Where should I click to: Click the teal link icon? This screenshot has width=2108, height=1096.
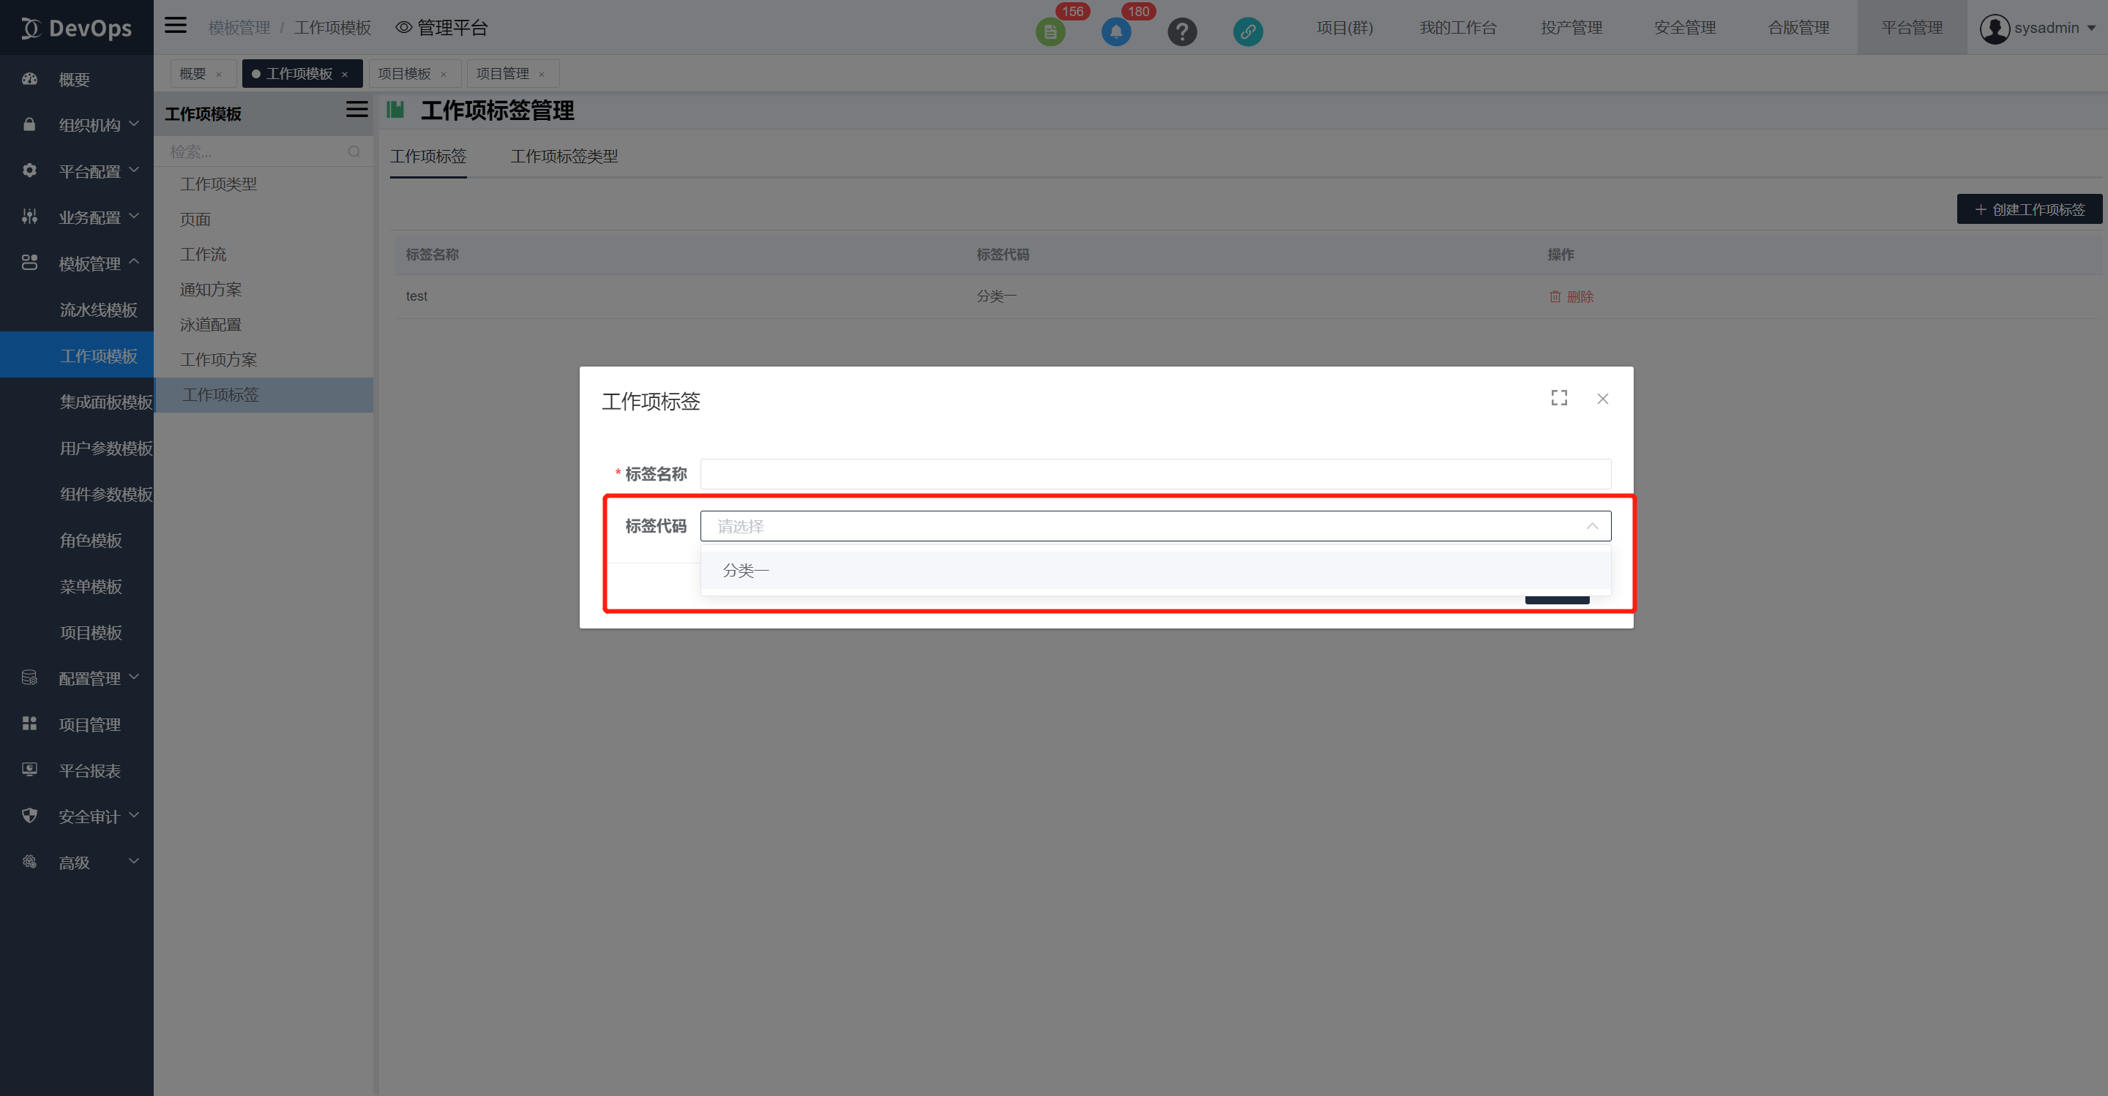[x=1247, y=32]
